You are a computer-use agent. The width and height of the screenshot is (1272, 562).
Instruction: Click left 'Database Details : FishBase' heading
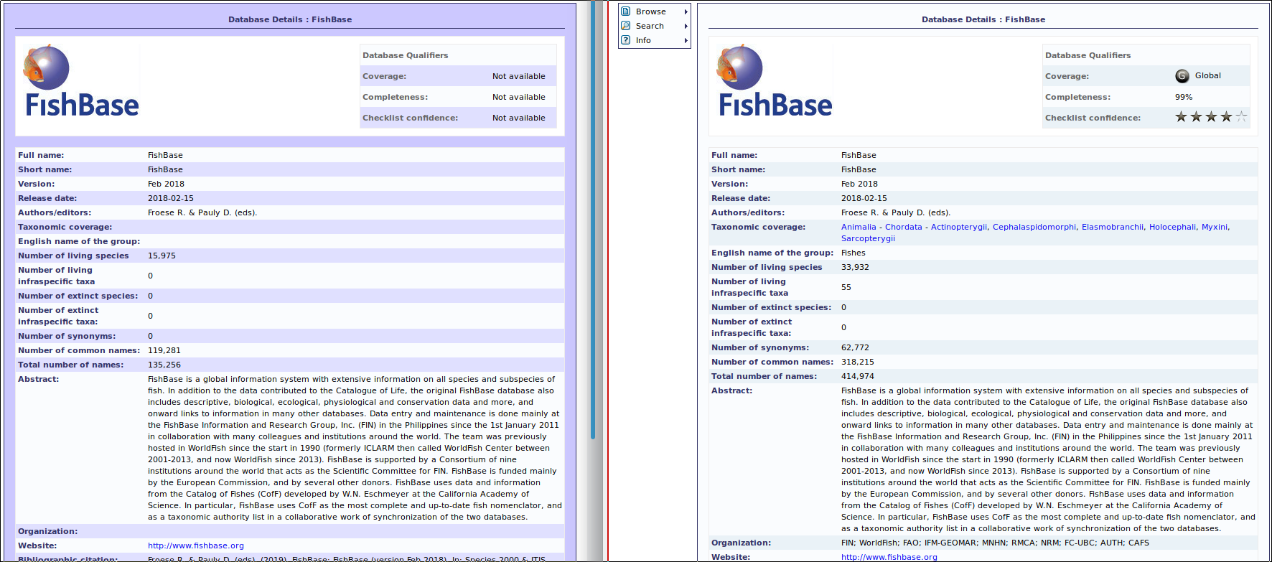(290, 19)
